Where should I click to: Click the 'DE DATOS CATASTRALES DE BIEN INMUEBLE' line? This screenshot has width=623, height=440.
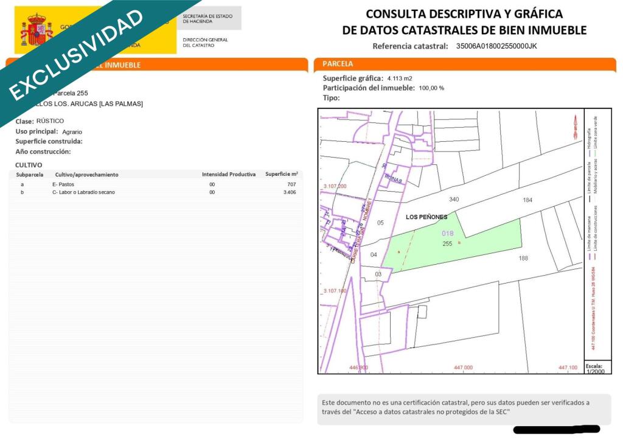[464, 30]
